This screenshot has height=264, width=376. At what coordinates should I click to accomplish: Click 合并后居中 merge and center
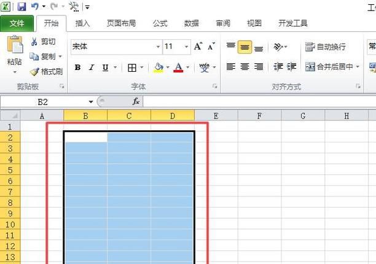point(329,66)
